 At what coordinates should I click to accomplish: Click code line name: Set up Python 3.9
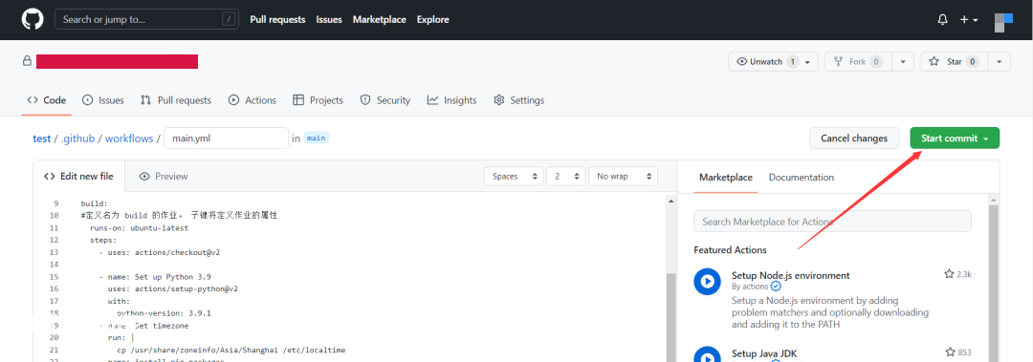tap(155, 276)
